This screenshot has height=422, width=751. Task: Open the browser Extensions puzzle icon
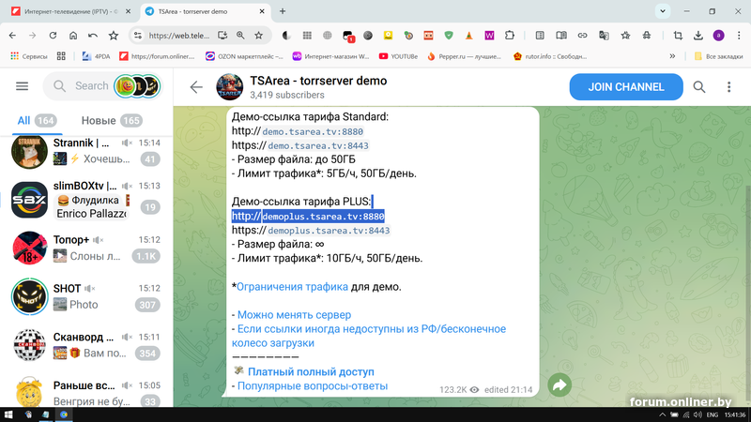pyautogui.click(x=510, y=36)
